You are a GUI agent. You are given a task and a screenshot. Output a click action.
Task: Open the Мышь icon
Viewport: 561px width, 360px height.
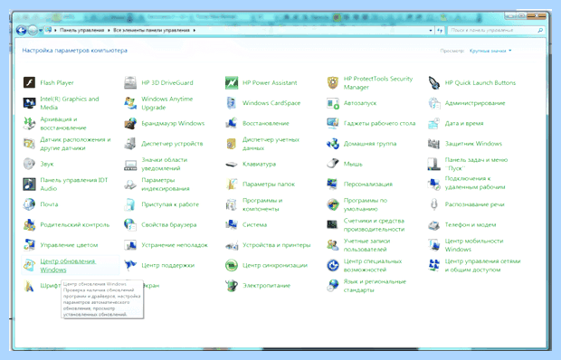(x=333, y=164)
